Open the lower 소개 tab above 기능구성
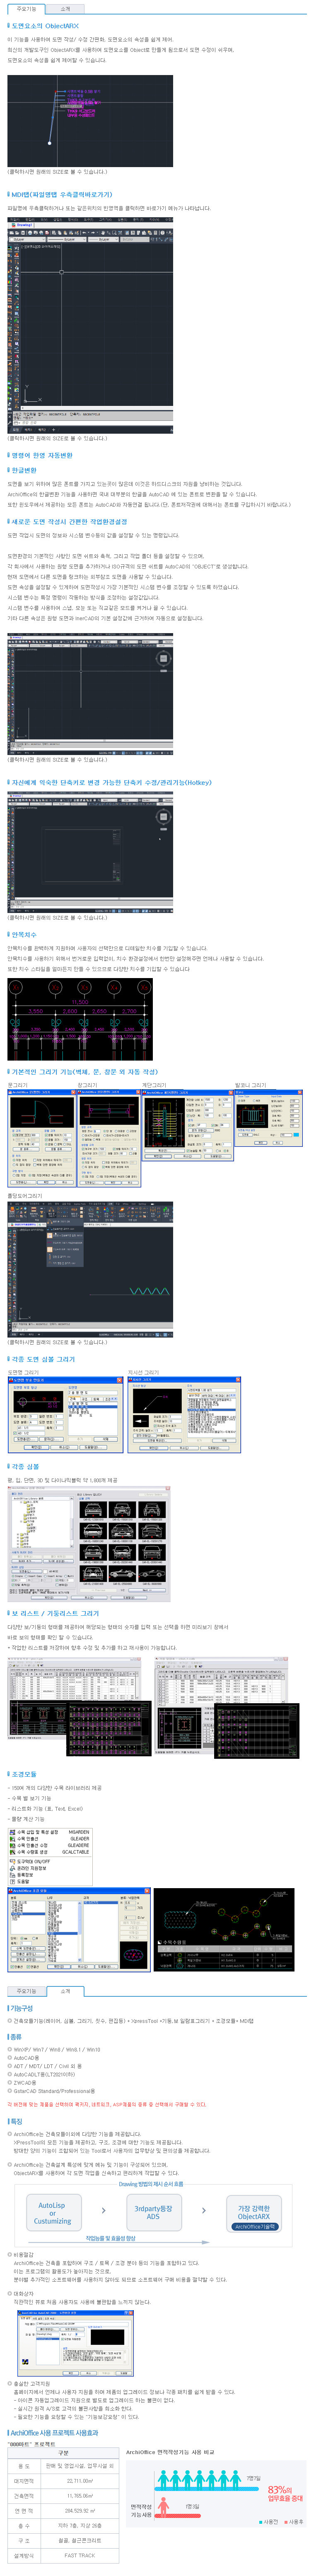This screenshot has width=321, height=2576. point(65,1991)
